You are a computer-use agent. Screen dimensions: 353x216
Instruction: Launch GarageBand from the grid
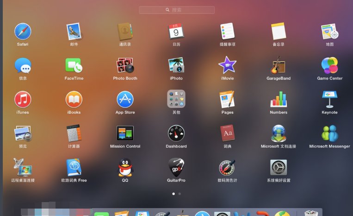click(x=279, y=65)
